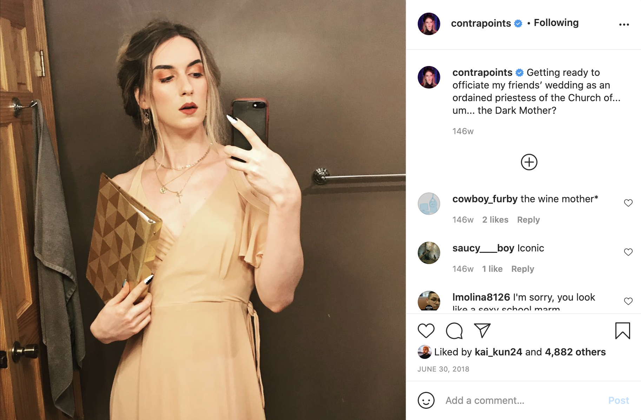
Task: Reply to cowboy_furby's comment
Action: click(528, 220)
